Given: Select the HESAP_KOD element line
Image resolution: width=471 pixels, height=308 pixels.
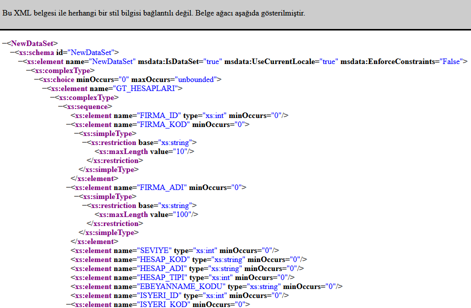Looking at the screenshot, I should coord(189,259).
